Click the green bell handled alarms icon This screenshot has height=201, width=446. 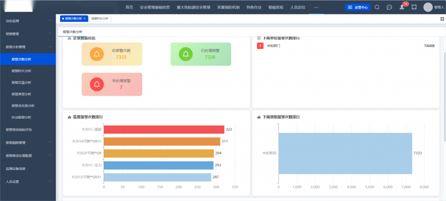point(186,54)
